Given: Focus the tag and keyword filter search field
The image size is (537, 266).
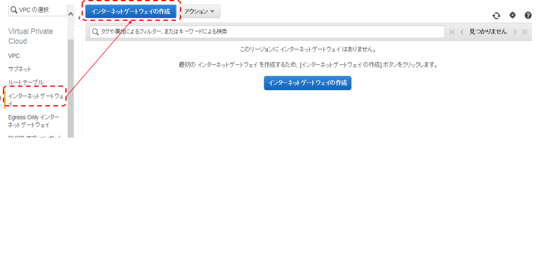Looking at the screenshot, I should [267, 32].
